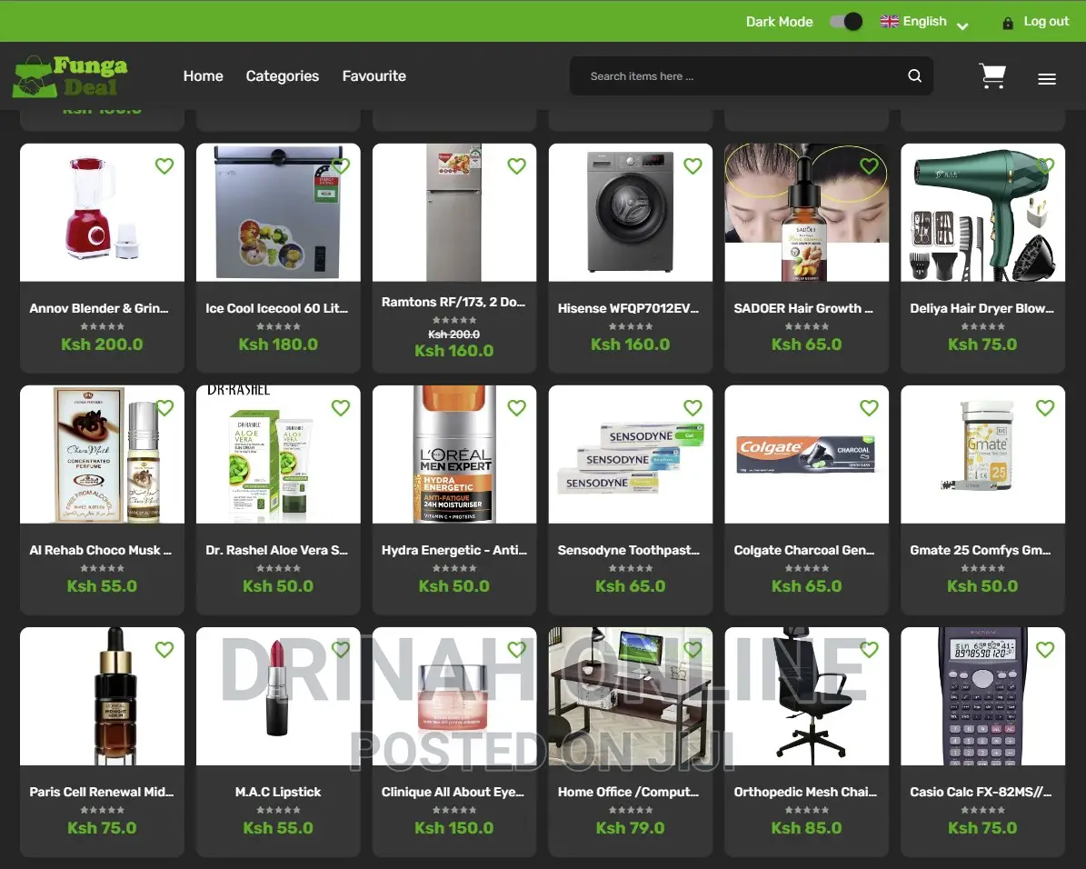Click the Ksh 79.0 price text
1086x869 pixels.
tap(631, 828)
